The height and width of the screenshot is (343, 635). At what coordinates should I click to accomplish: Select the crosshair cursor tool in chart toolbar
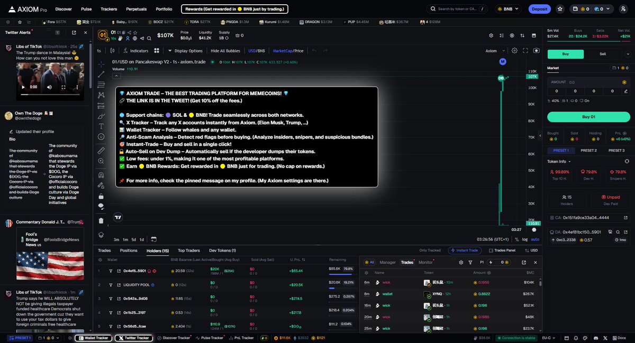click(101, 64)
